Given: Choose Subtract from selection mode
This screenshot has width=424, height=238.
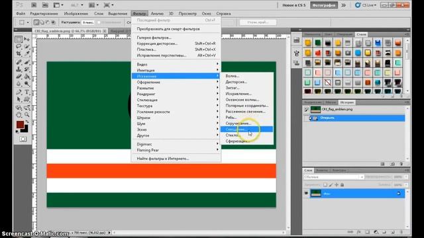Looking at the screenshot, I should [x=48, y=22].
